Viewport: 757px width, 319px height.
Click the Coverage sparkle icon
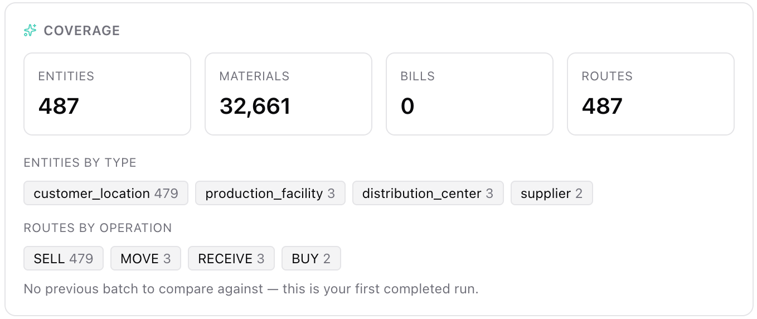(30, 30)
